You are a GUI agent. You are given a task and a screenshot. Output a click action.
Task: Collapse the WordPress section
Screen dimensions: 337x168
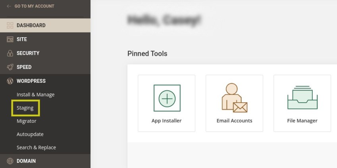pos(31,81)
